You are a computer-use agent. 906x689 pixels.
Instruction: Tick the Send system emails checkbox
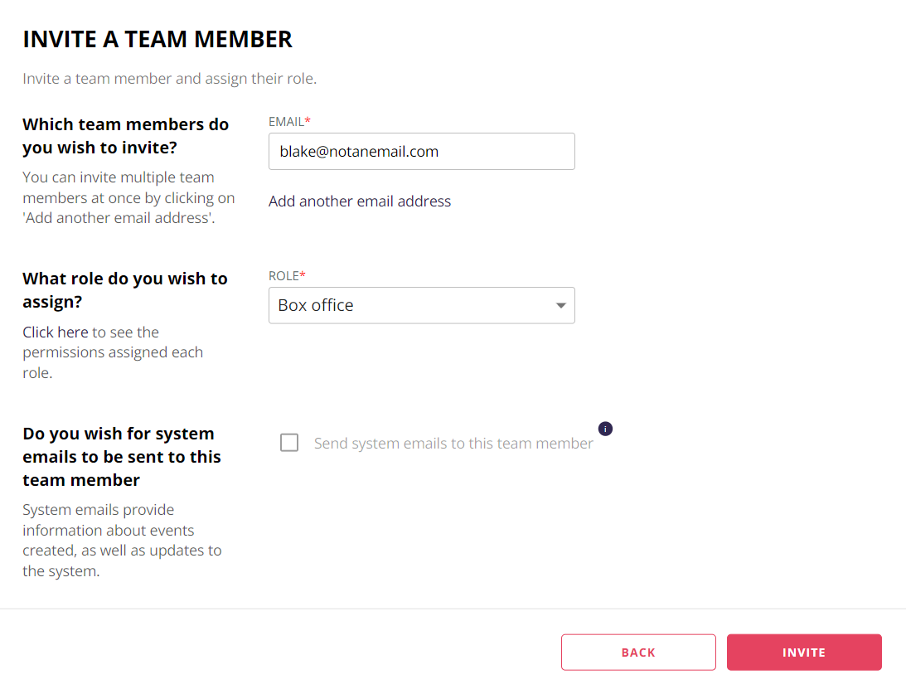289,443
